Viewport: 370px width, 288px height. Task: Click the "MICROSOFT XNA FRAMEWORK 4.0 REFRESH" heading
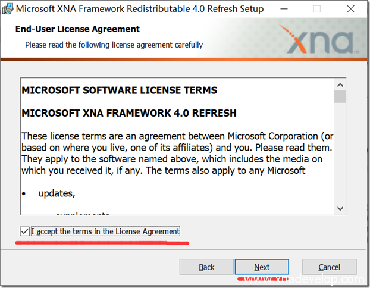point(129,113)
